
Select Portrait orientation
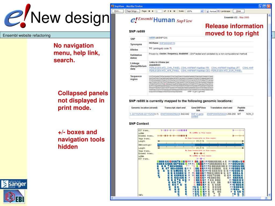(211, 11)
